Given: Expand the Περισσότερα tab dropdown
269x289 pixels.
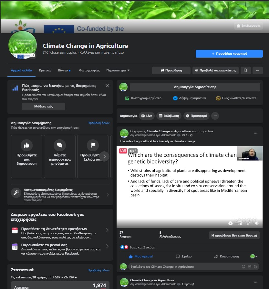Looking at the screenshot, I should (x=118, y=70).
